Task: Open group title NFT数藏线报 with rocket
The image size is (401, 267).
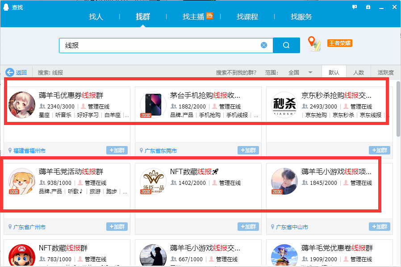Action: pos(194,171)
